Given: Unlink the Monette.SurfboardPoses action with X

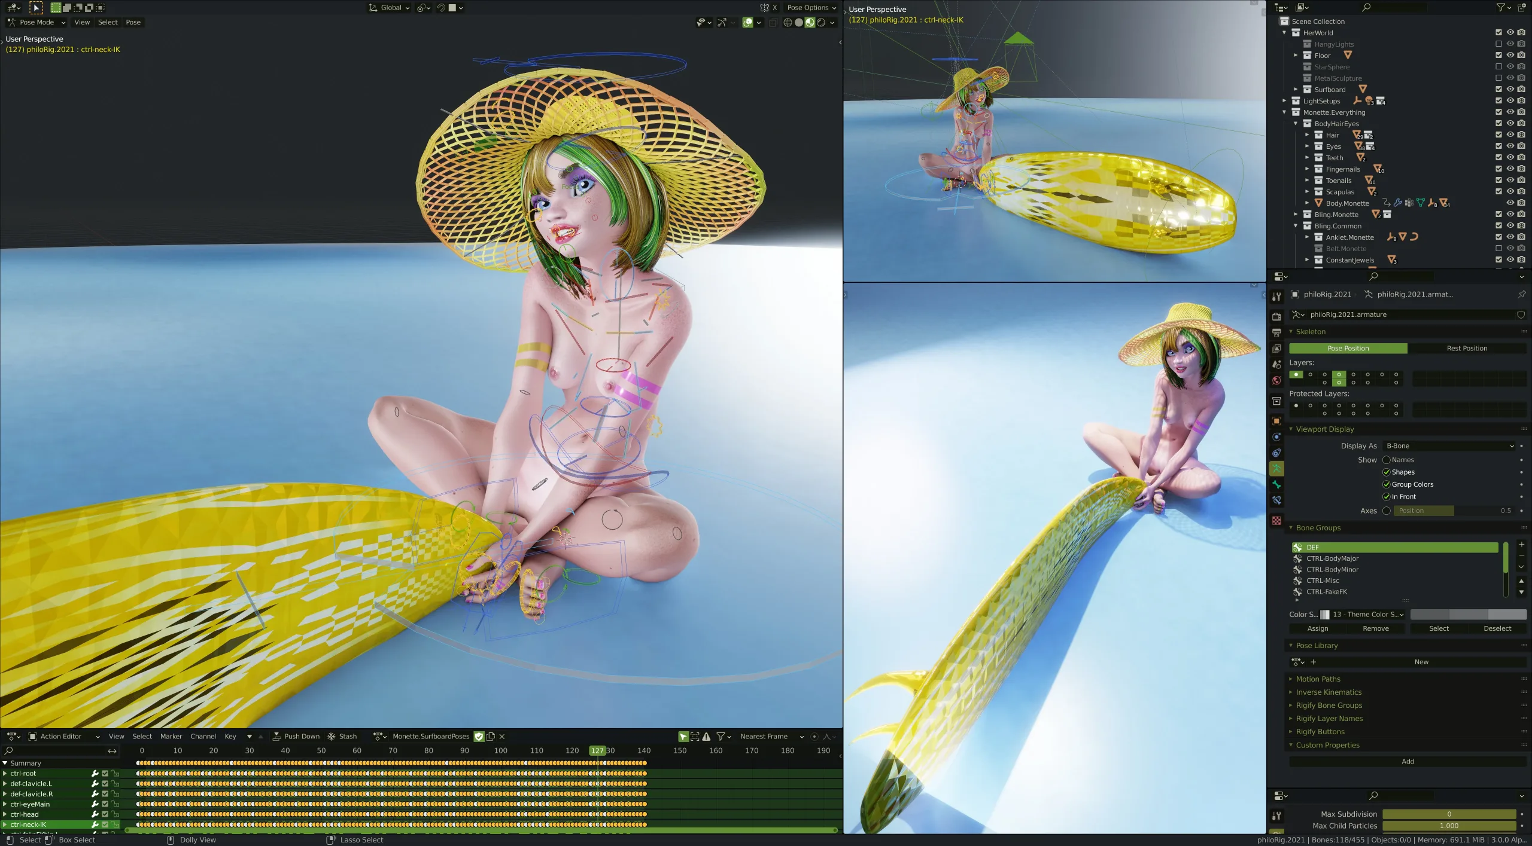Looking at the screenshot, I should click(502, 737).
